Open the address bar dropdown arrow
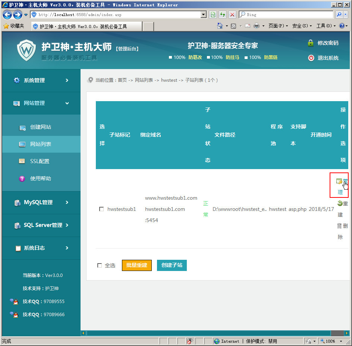 coord(204,15)
